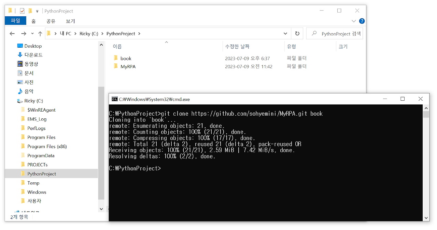
Task: Select the 동영상 videos icon
Action: tap(20, 64)
